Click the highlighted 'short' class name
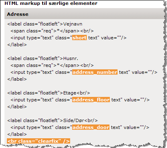Viewport: 167px width, 148px height. [x=79, y=38]
